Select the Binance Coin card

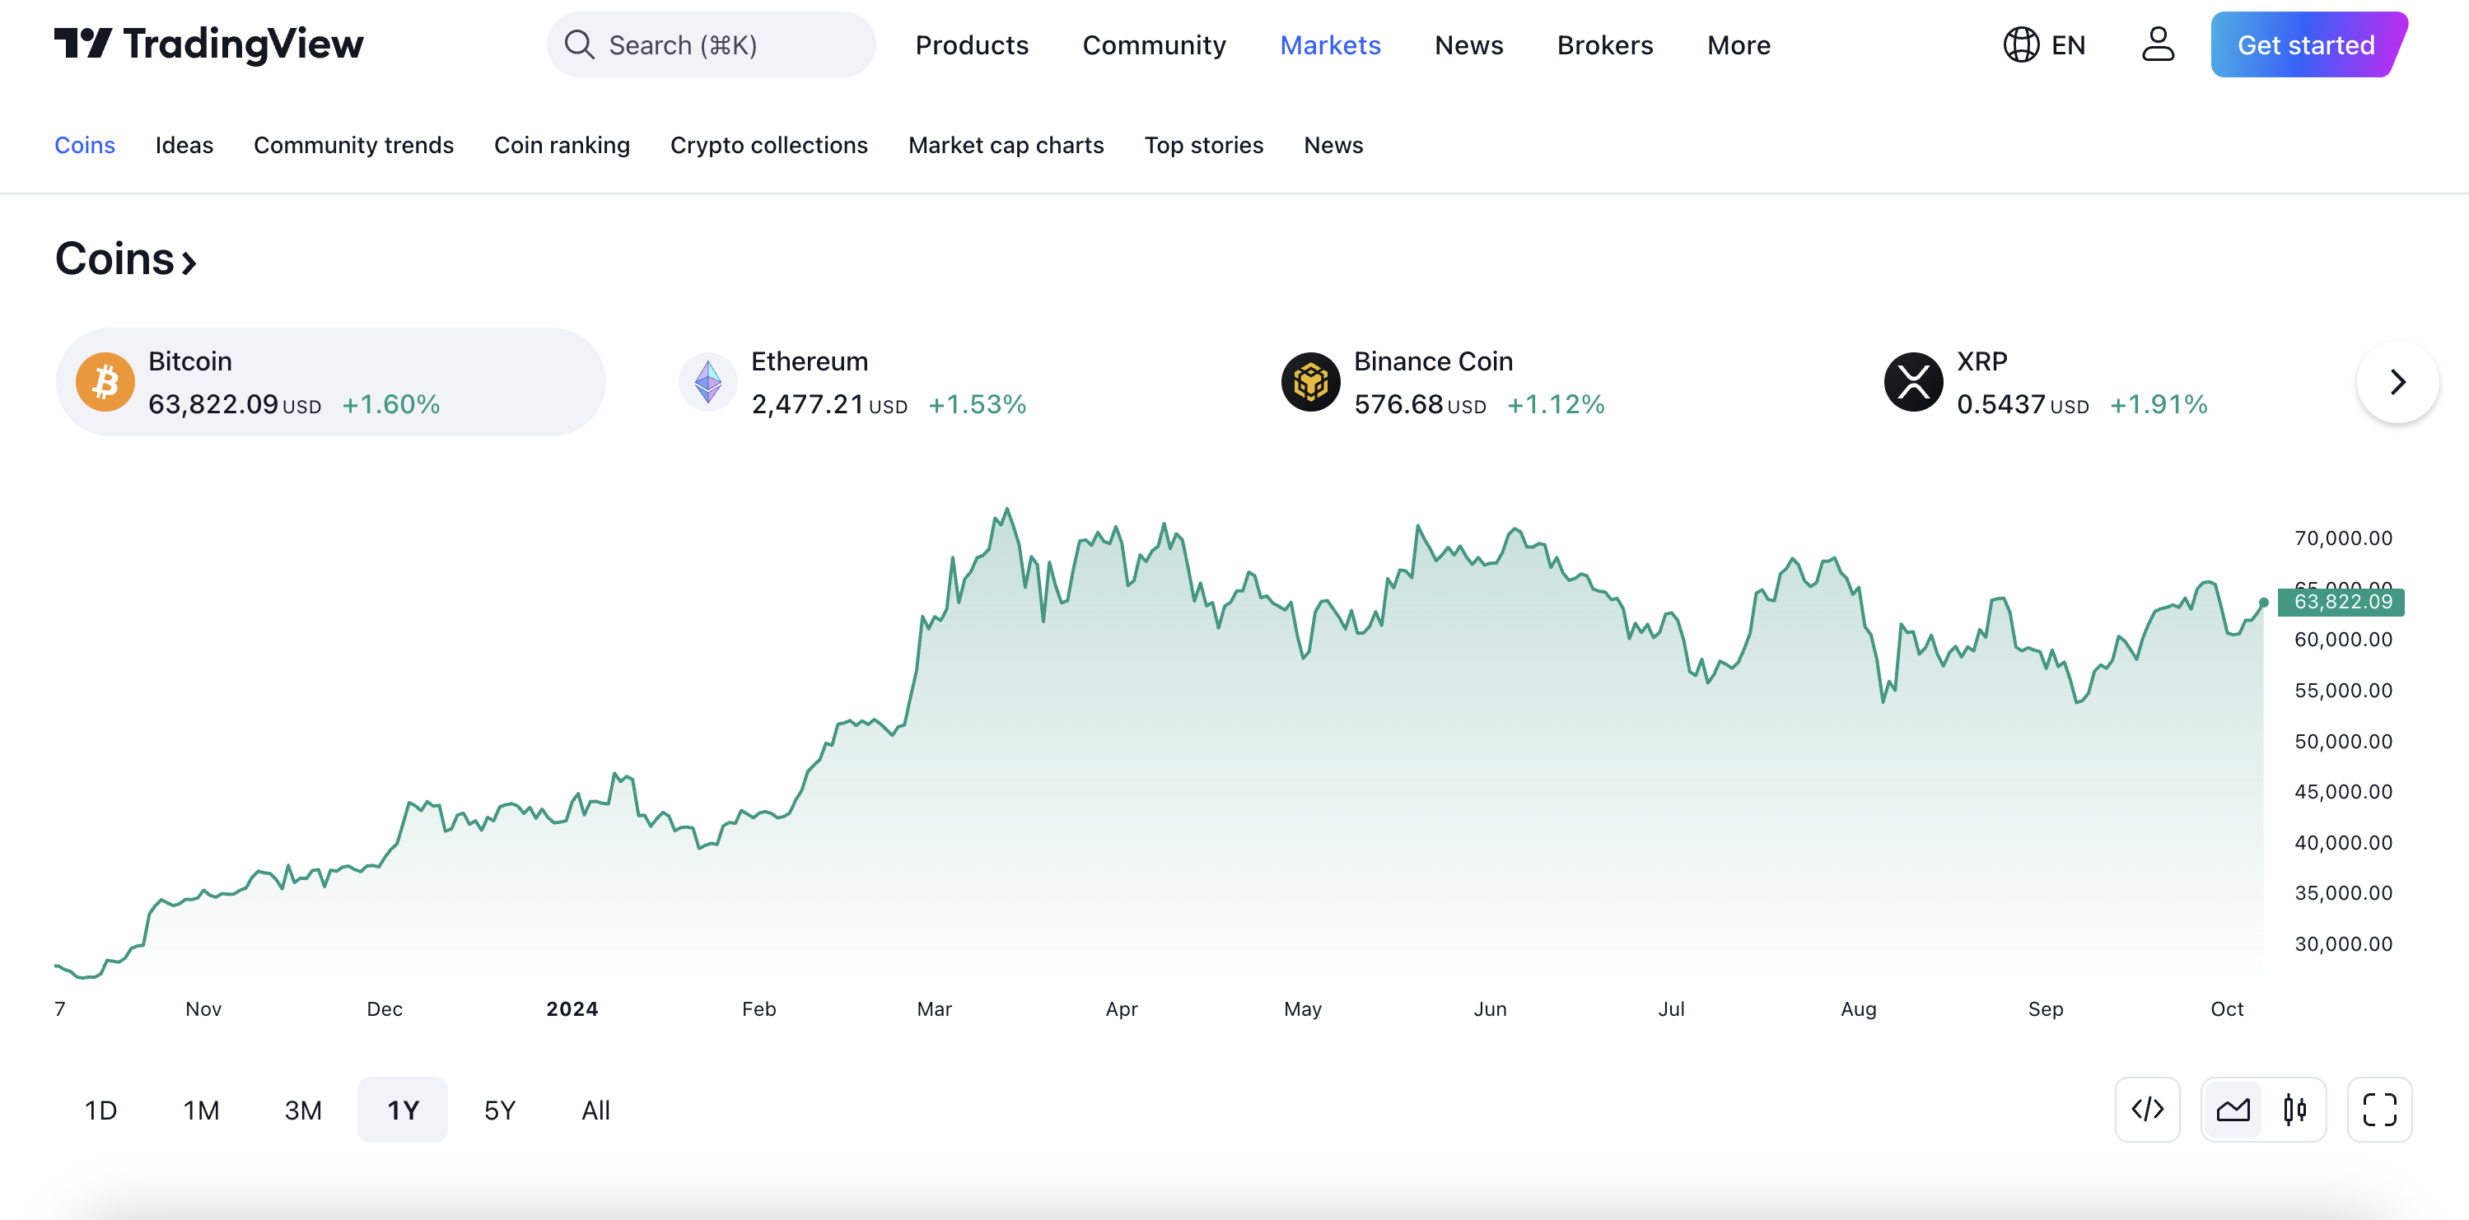click(x=1537, y=383)
